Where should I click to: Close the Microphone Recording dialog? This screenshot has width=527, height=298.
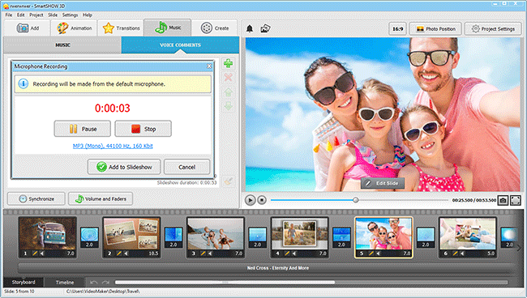[209, 66]
